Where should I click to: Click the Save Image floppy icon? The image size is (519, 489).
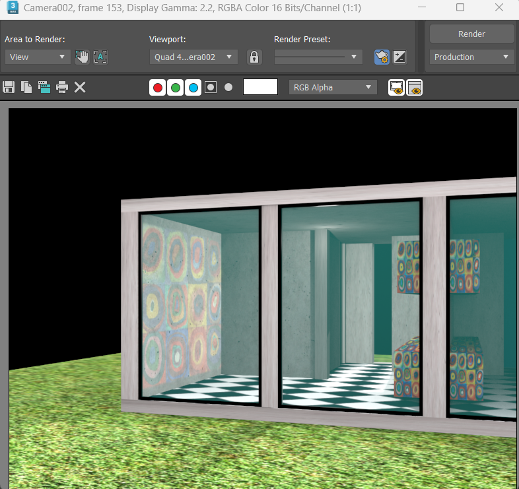(x=9, y=87)
